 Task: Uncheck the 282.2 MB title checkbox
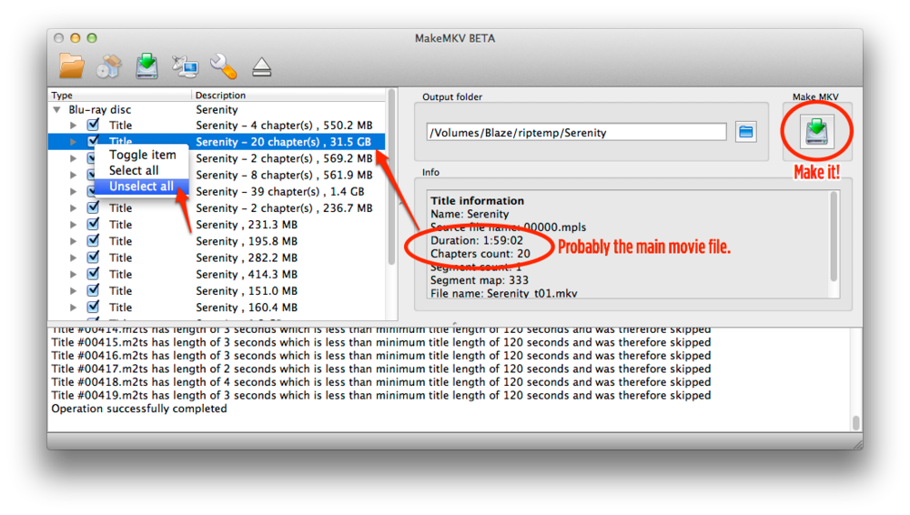pyautogui.click(x=93, y=257)
